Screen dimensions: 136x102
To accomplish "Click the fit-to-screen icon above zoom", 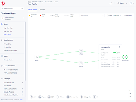I will click(x=130, y=90).
